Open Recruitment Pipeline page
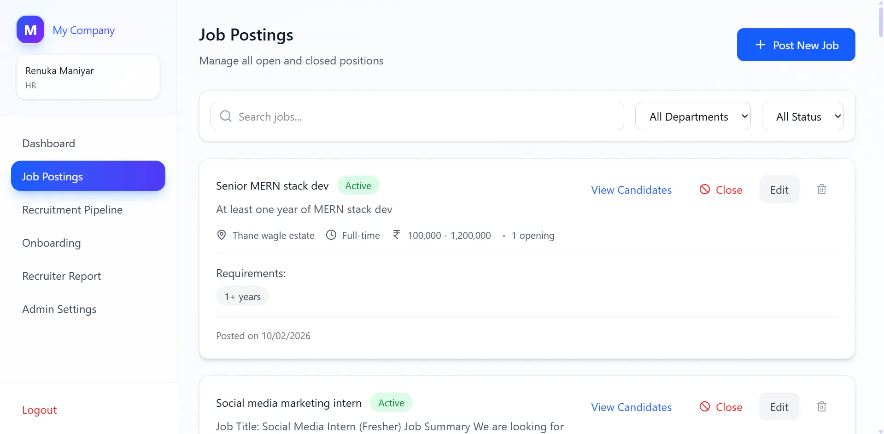Screen dimensions: 884x434 click(88, 209)
